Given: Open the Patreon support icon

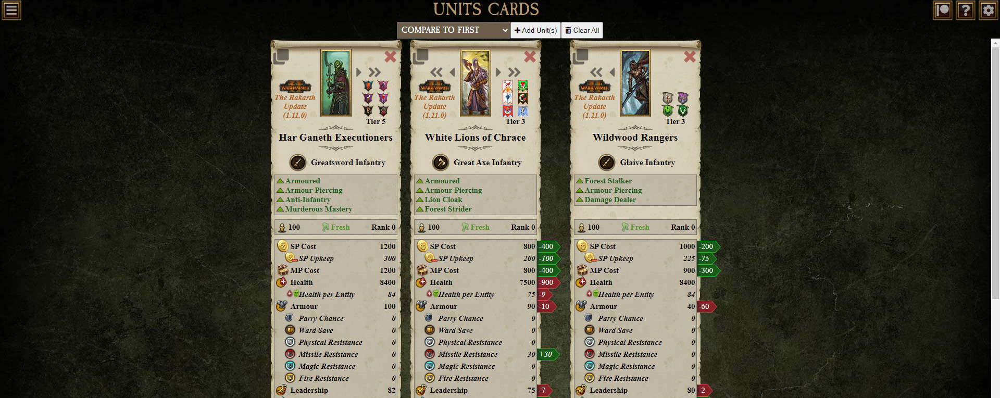Looking at the screenshot, I should click(x=943, y=10).
